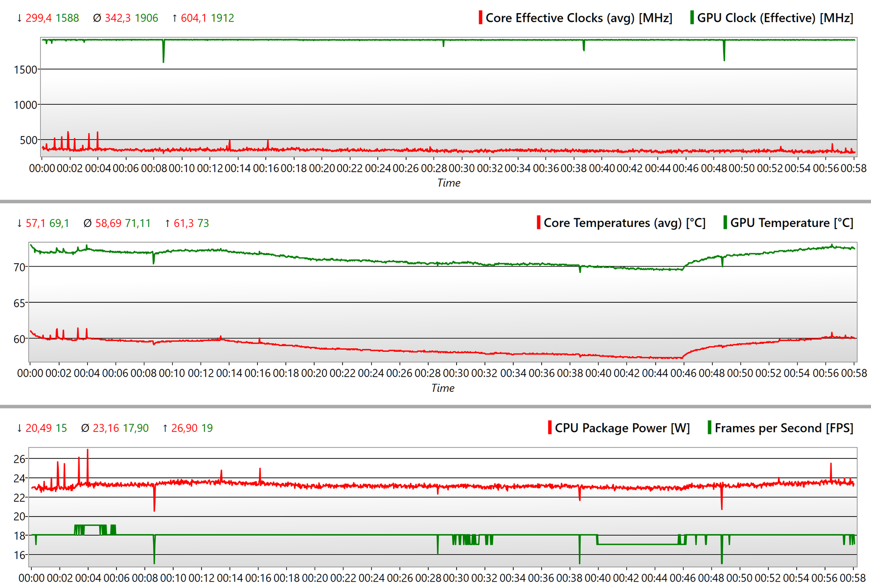
Task: Click the maximum up-arrow icon in power chart
Action: tap(165, 429)
